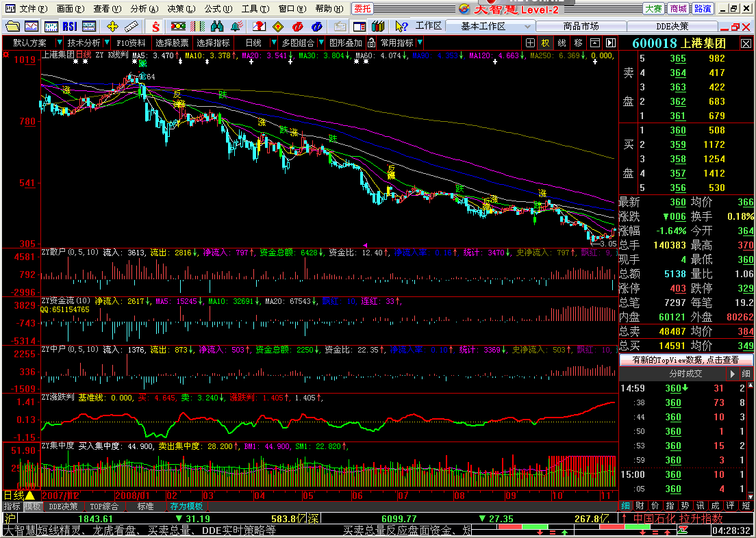The width and height of the screenshot is (756, 538).
Task: Click the new TopView data notification
Action: 686,359
